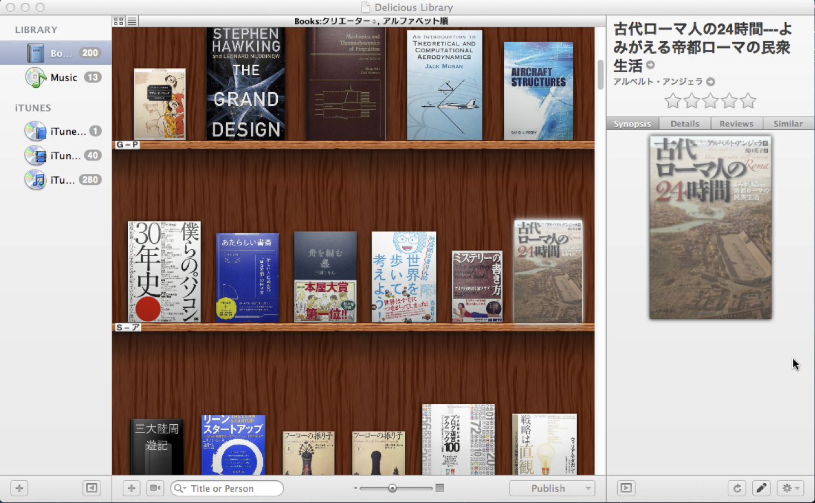Click The Grand Design book cover
Image resolution: width=815 pixels, height=503 pixels.
(x=246, y=84)
